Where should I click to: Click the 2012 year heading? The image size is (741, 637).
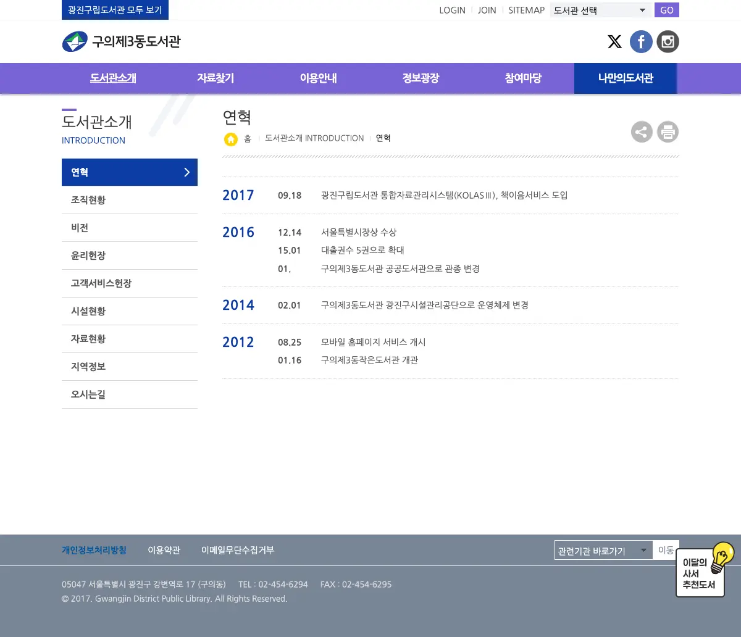[238, 342]
